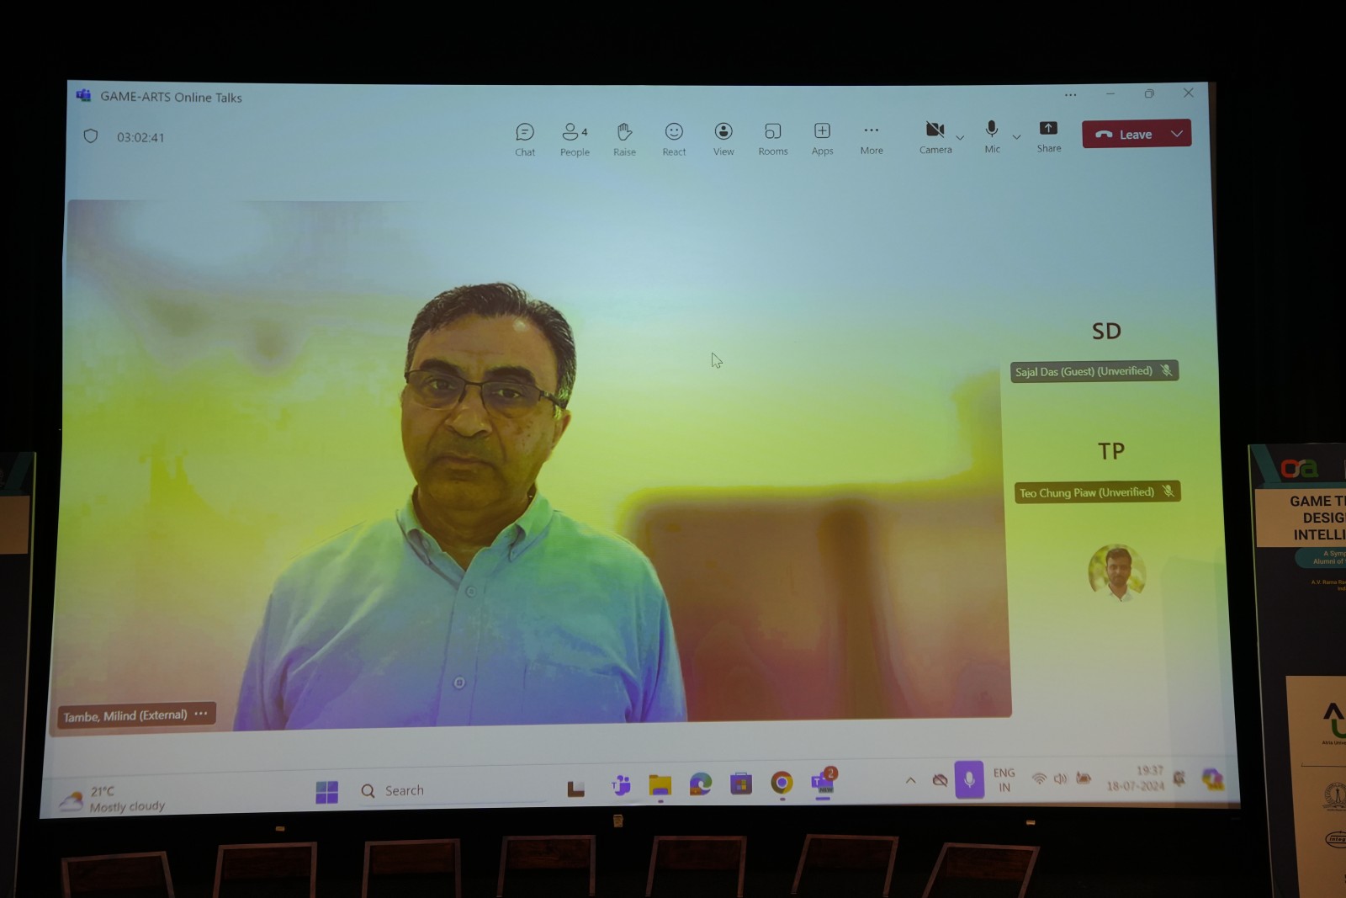Screen dimensions: 1346x898
Task: Open the Leave button dropdown arrow
Action: [1177, 134]
